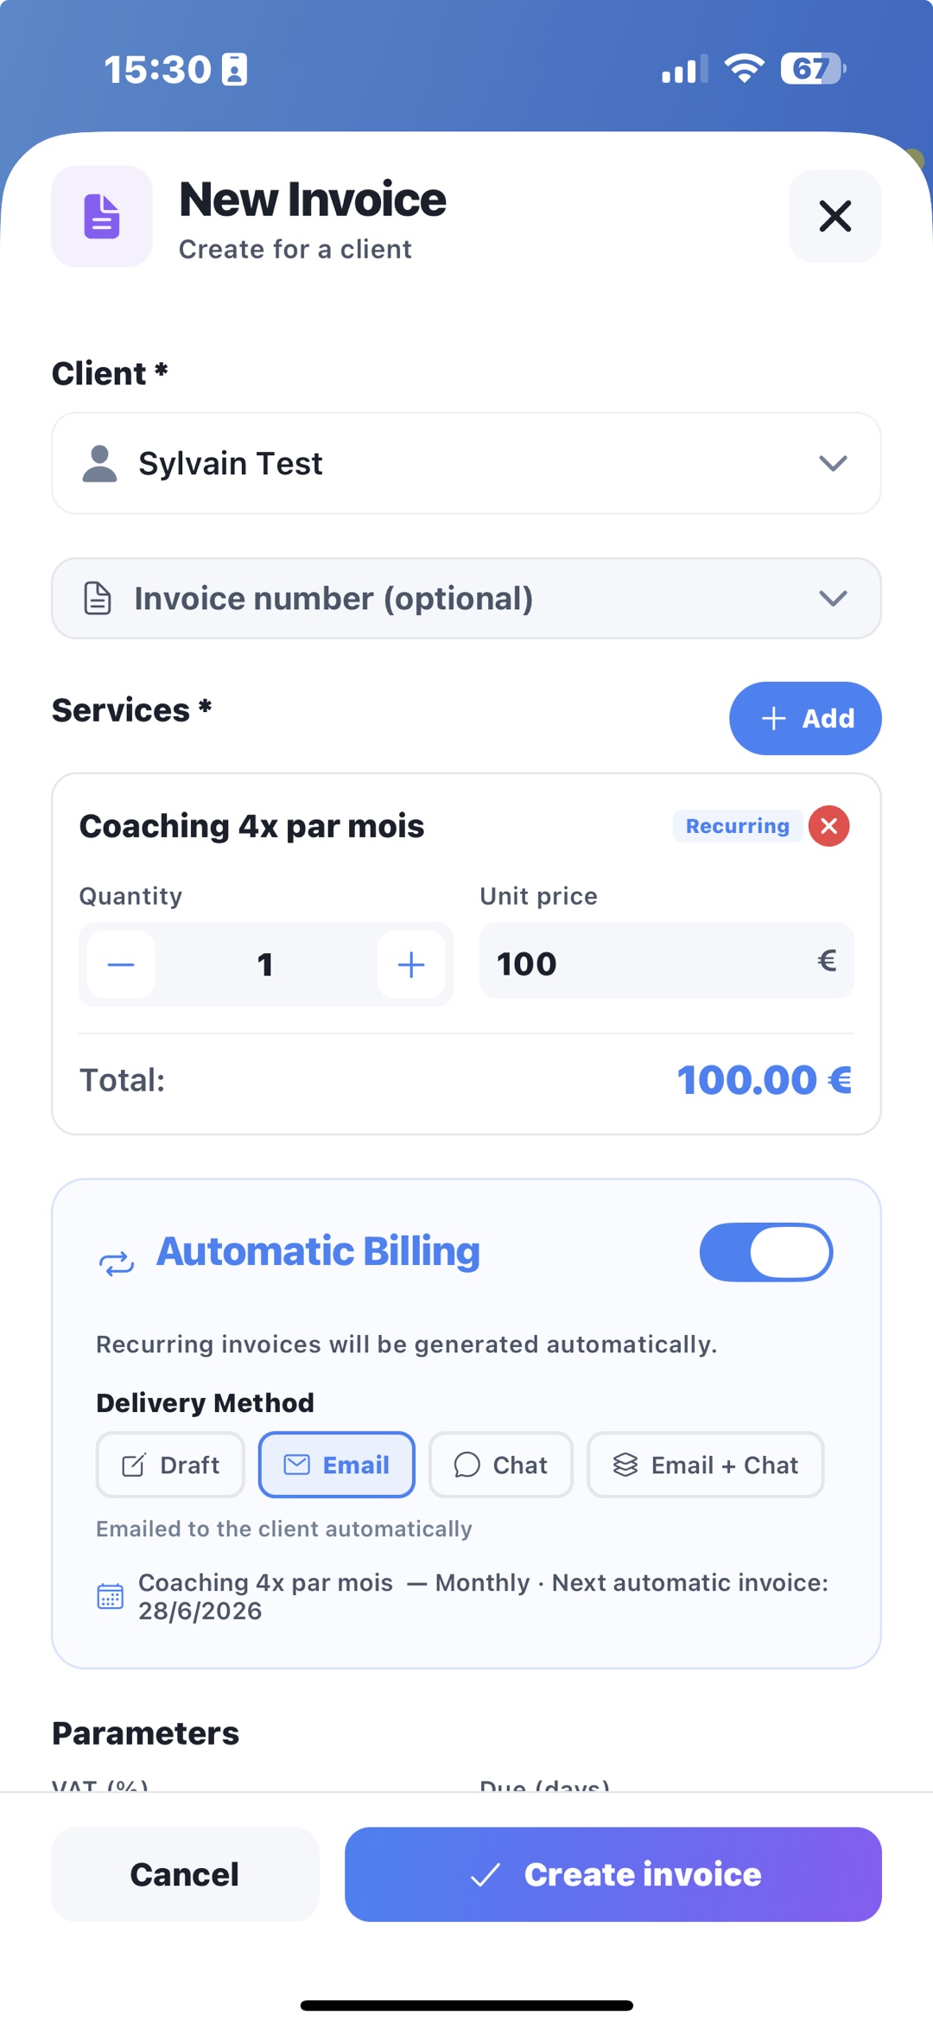The height and width of the screenshot is (2028, 933).
Task: Choose Email + Chat delivery method
Action: click(706, 1465)
